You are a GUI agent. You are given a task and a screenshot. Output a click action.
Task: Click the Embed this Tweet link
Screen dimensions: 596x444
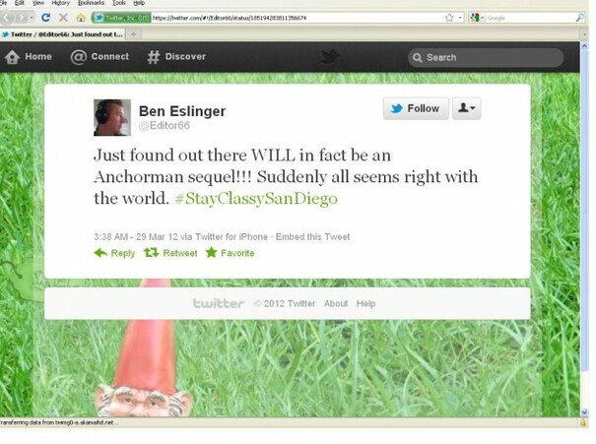pos(312,236)
